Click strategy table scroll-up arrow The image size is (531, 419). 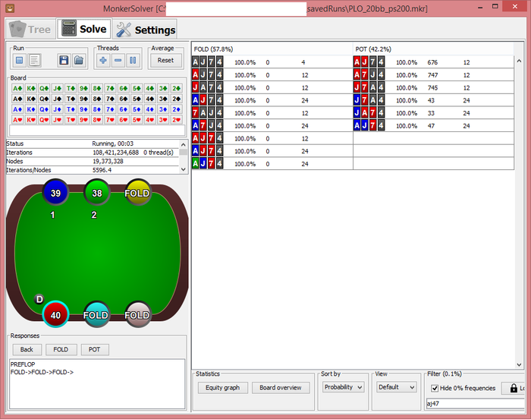tap(519, 61)
